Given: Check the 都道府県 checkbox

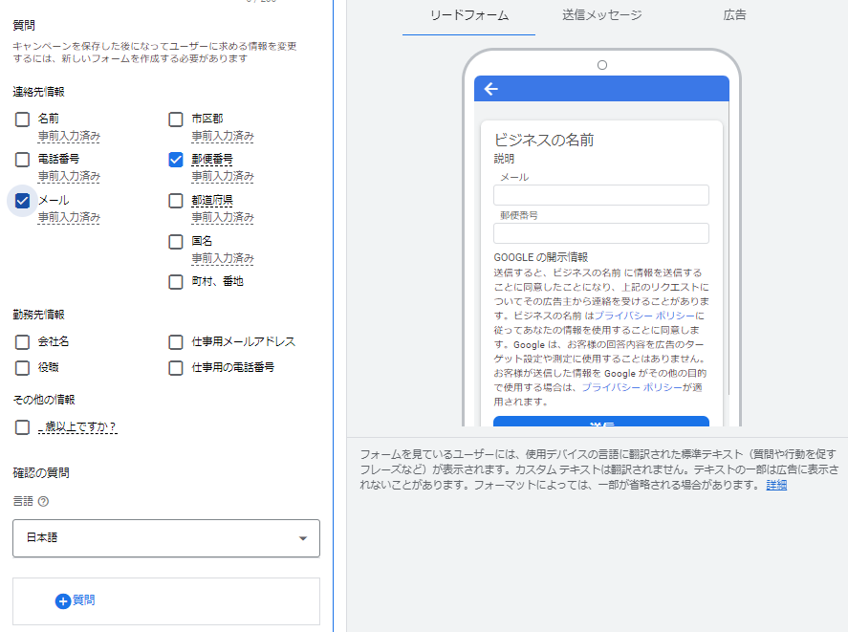Looking at the screenshot, I should pyautogui.click(x=176, y=201).
